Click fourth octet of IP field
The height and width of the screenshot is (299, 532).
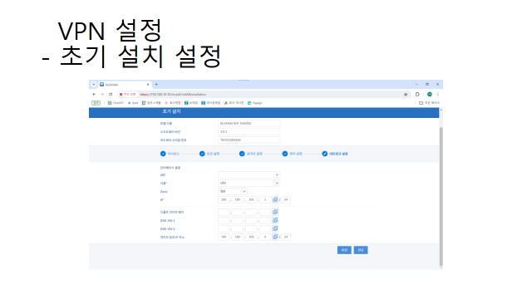(265, 199)
